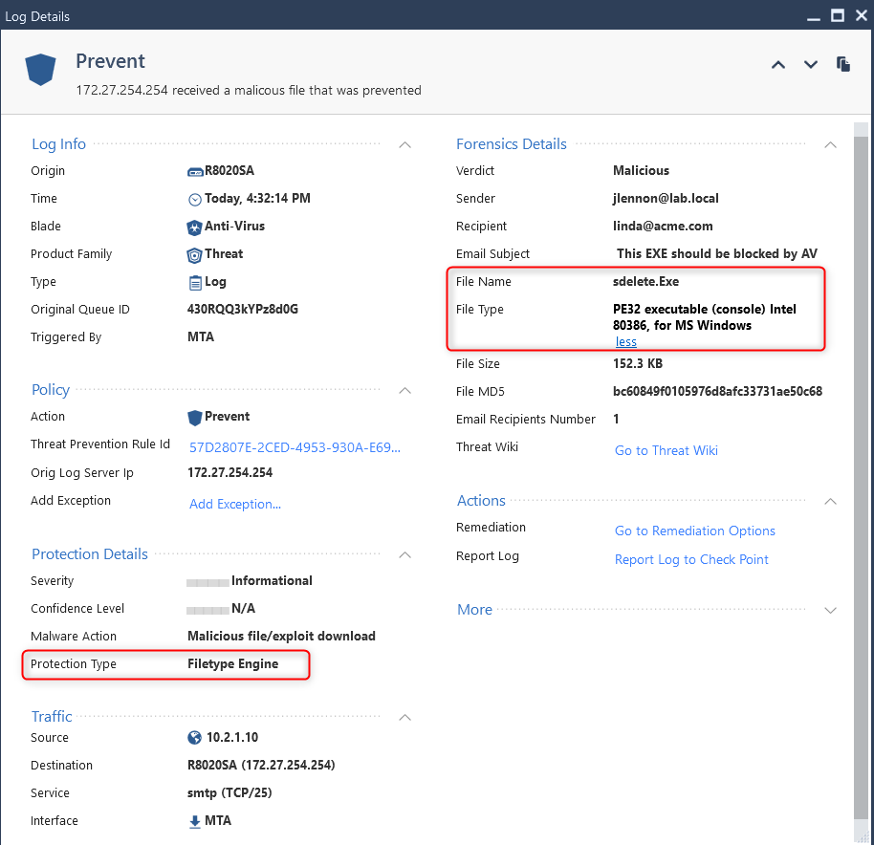
Task: Open Go to Threat Wiki link
Action: click(666, 450)
